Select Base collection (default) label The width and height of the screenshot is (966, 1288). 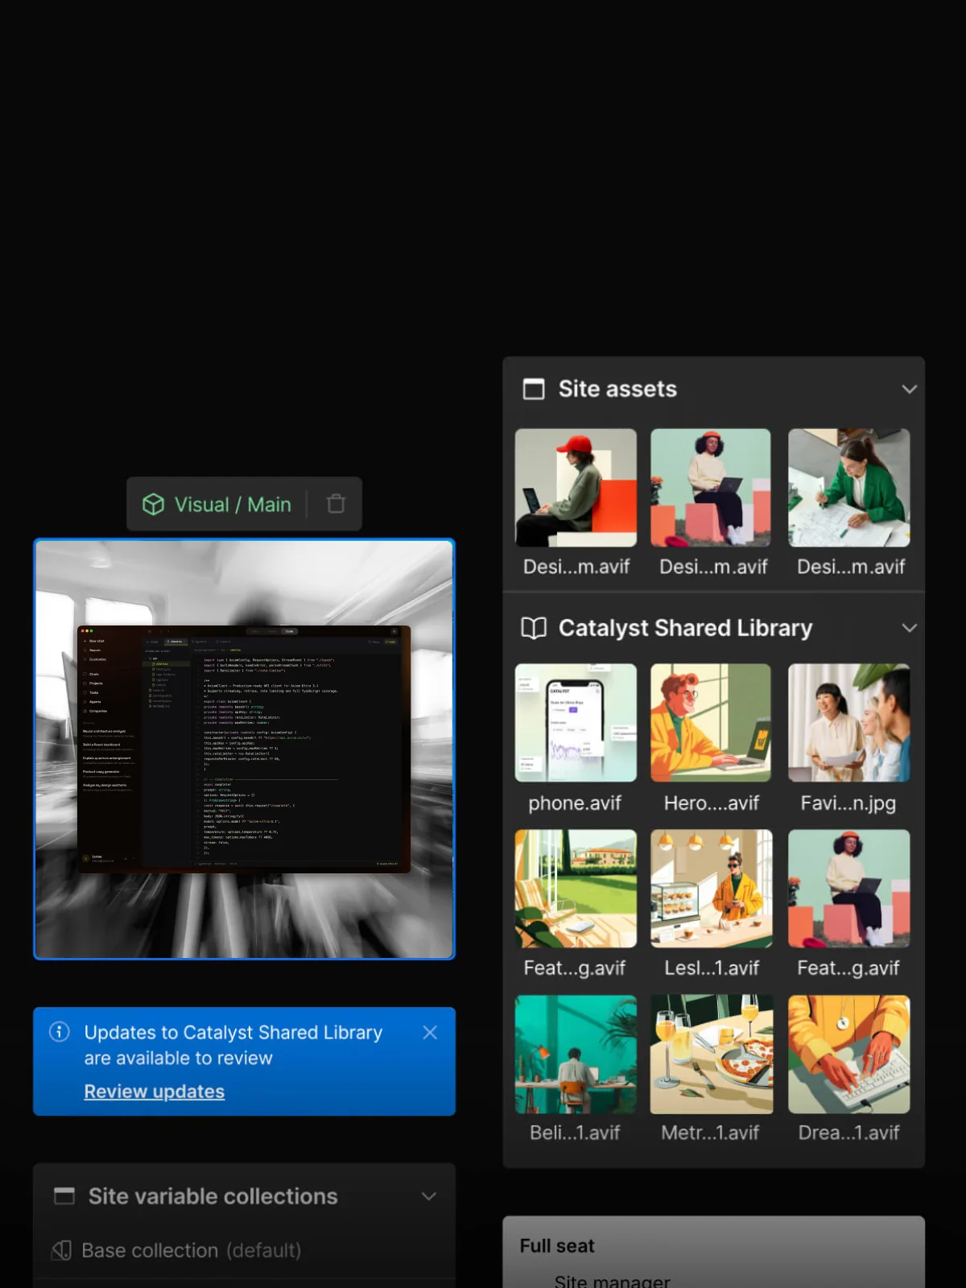pos(192,1250)
